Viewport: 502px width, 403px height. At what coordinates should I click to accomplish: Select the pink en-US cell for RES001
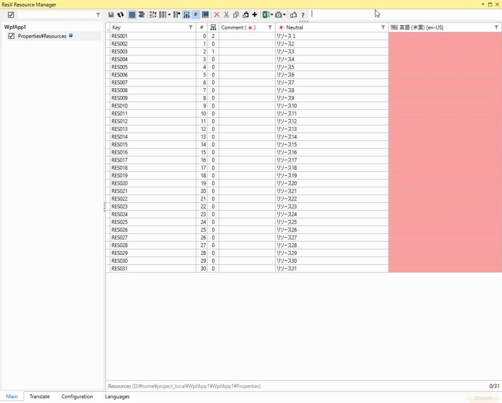pyautogui.click(x=444, y=36)
